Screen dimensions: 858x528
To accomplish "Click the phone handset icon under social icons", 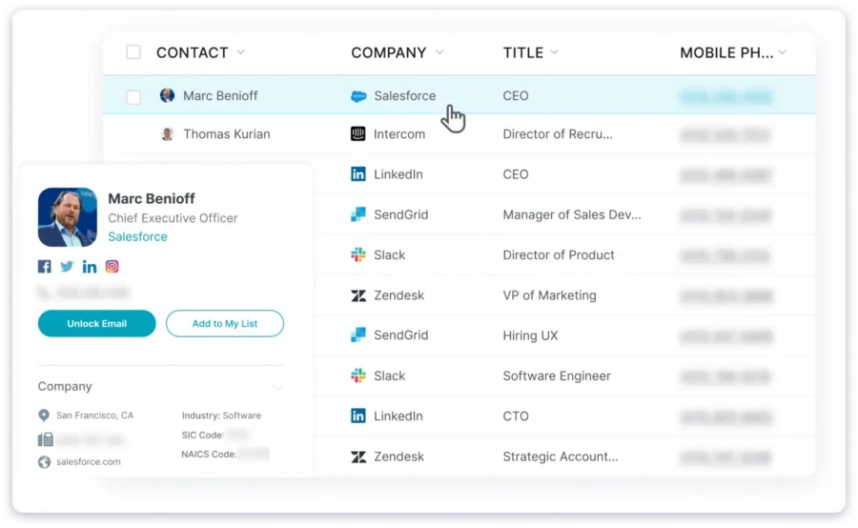I will coord(43,292).
